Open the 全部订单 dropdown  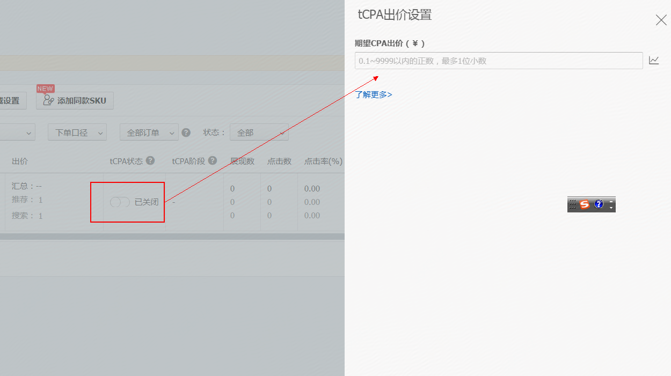coord(149,132)
